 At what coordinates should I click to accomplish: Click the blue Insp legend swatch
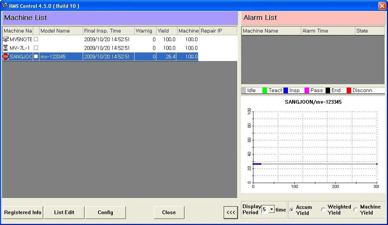[x=286, y=90]
